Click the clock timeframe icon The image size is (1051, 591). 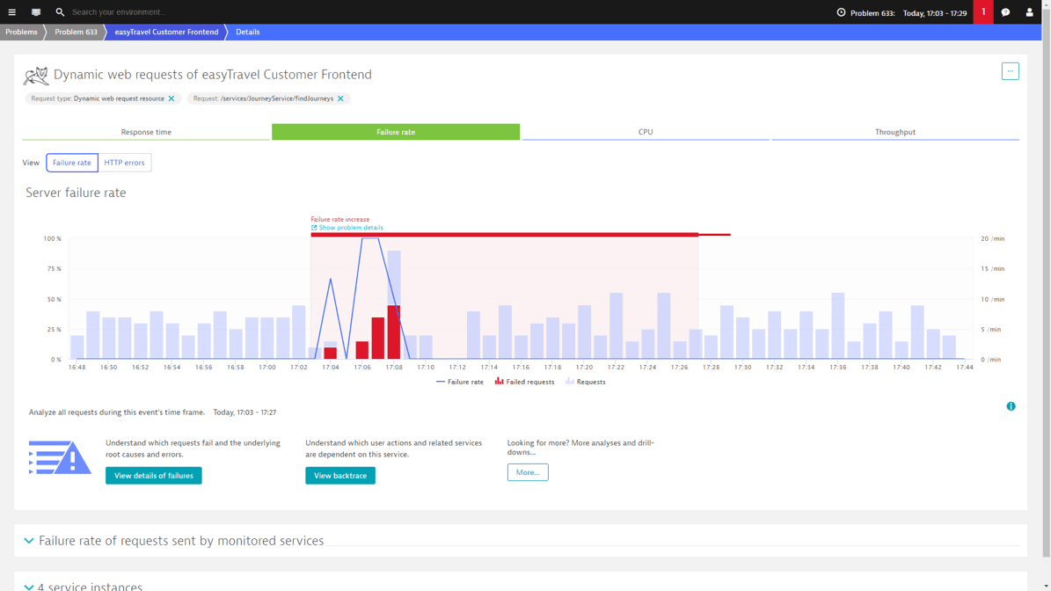click(841, 12)
